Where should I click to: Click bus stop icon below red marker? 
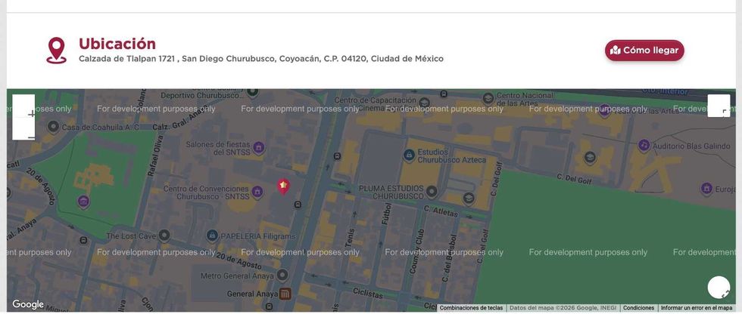(298, 204)
